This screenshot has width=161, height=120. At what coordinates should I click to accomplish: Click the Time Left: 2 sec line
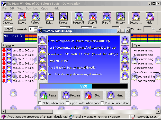coord(58,61)
